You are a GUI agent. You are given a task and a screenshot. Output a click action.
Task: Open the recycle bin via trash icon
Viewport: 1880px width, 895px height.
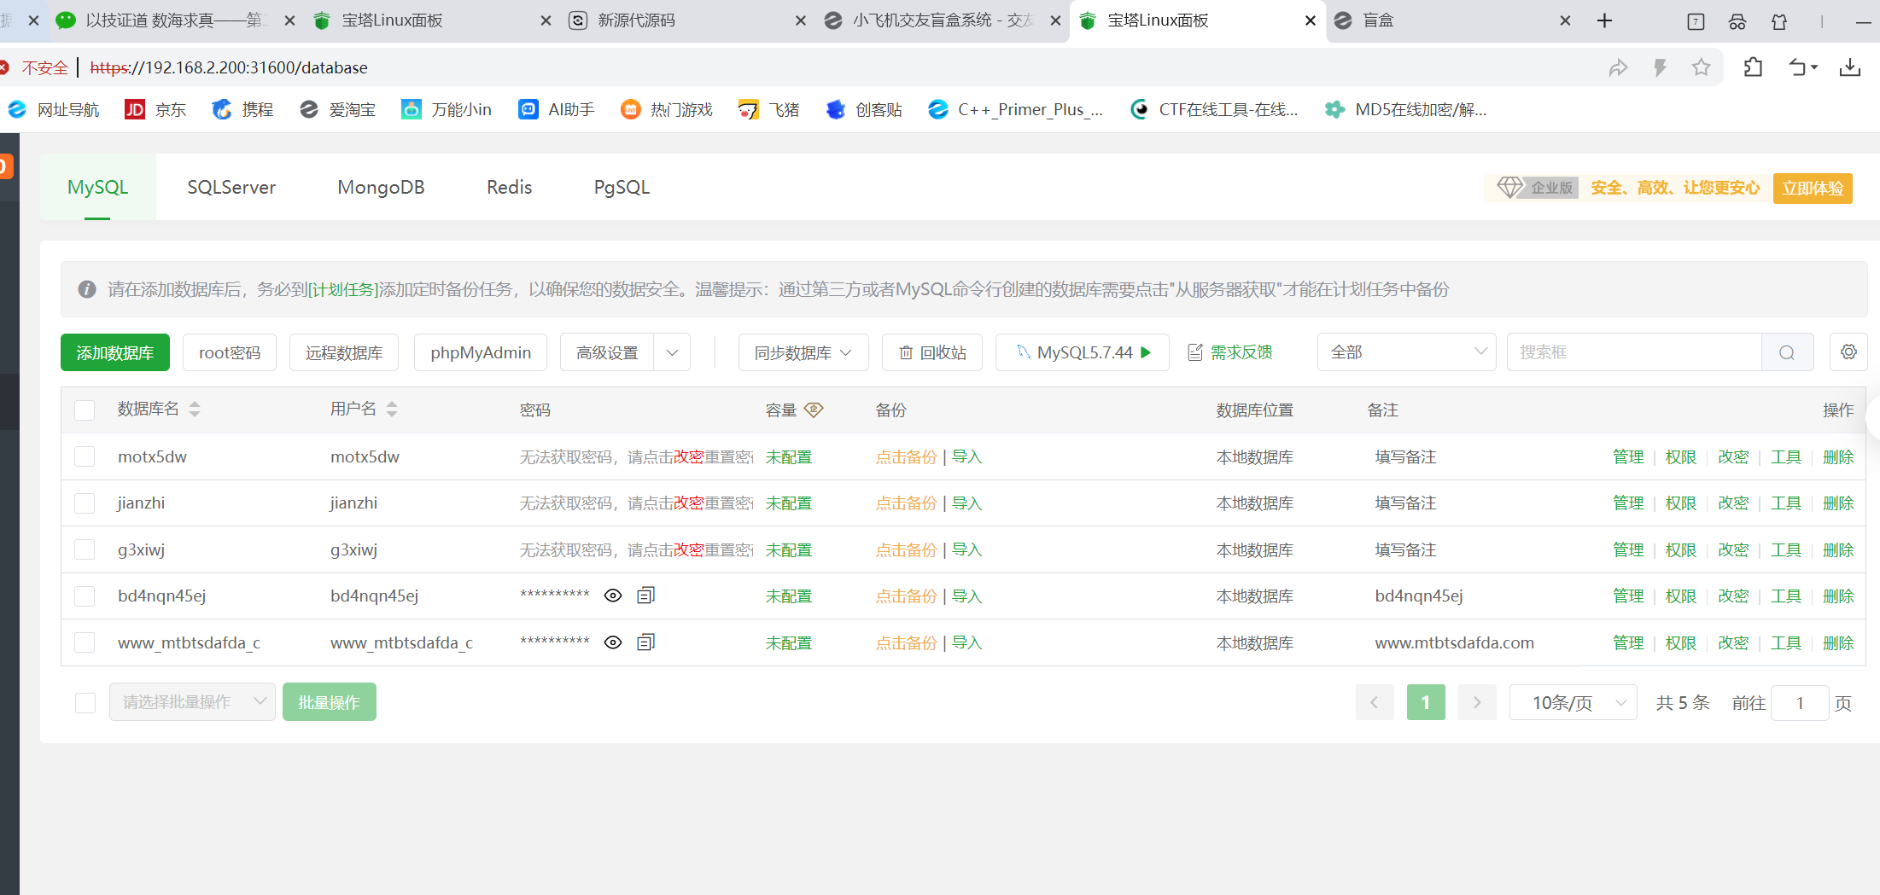point(908,352)
